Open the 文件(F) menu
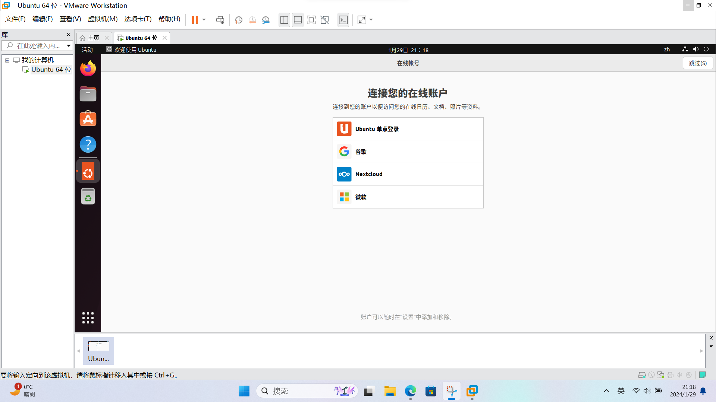The image size is (716, 402). pos(15,19)
